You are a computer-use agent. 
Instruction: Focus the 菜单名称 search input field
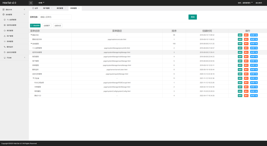point(55,17)
